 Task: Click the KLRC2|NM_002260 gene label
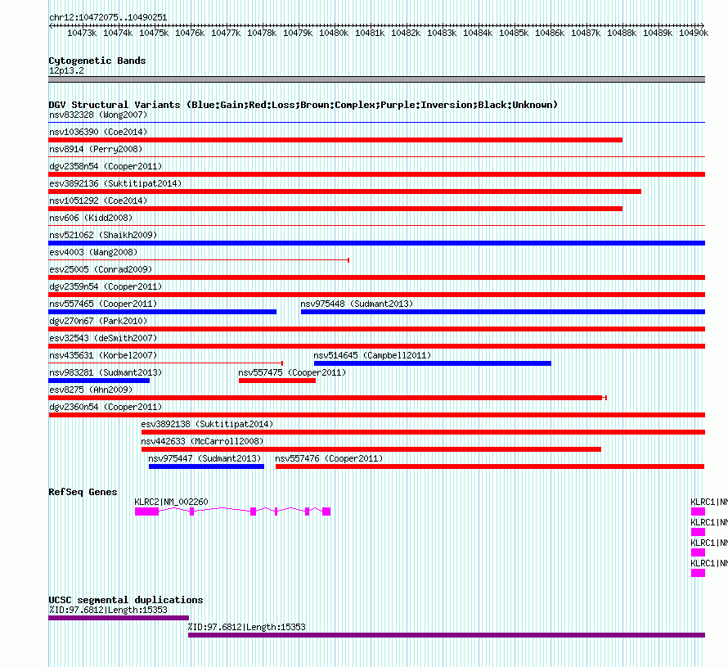pyautogui.click(x=171, y=502)
